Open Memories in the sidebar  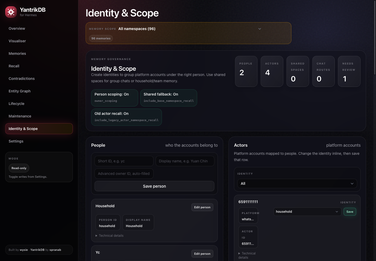point(39,54)
